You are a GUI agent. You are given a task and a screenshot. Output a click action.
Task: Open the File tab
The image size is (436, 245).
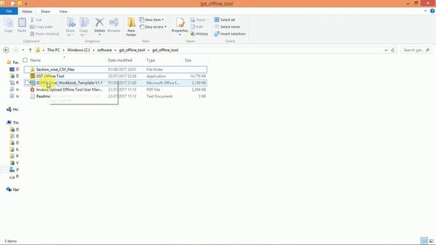(x=9, y=12)
